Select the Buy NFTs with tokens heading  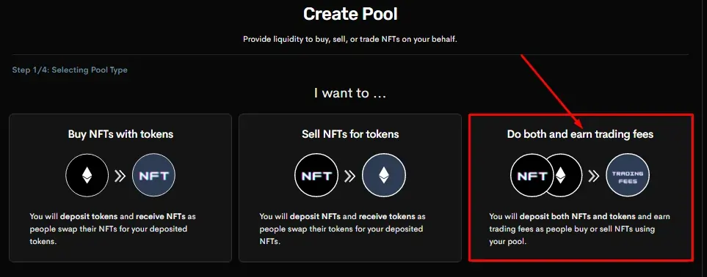pyautogui.click(x=120, y=134)
